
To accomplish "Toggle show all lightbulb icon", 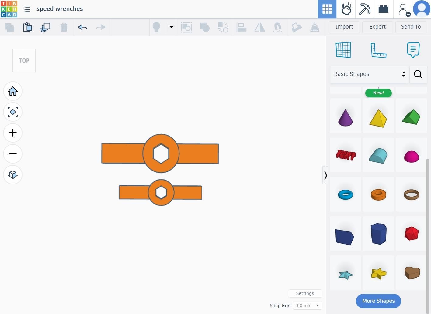I will pos(156,27).
